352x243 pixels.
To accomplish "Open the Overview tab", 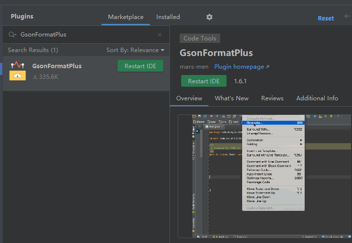I will coord(189,98).
